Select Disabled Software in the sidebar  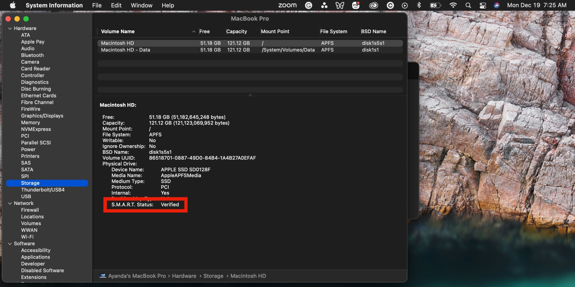point(42,271)
